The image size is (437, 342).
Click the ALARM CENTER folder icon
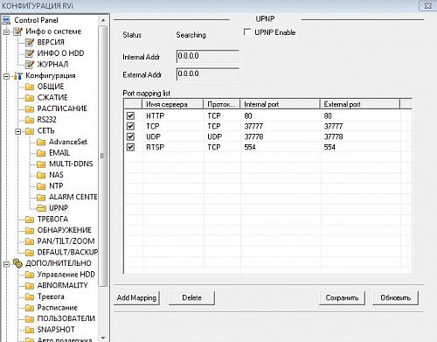(41, 197)
